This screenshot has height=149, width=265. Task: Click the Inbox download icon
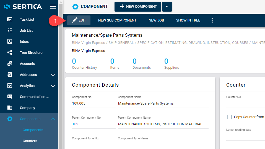tap(10, 41)
